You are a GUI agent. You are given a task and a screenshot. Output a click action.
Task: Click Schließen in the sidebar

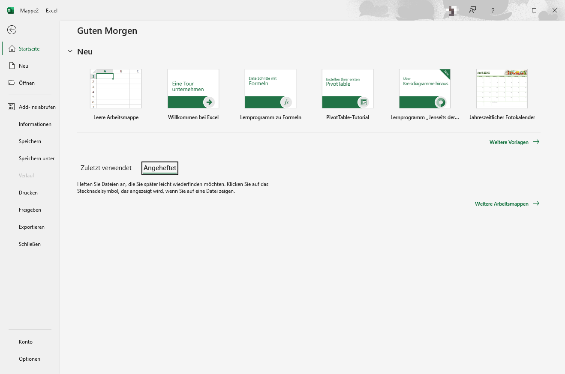tap(30, 244)
